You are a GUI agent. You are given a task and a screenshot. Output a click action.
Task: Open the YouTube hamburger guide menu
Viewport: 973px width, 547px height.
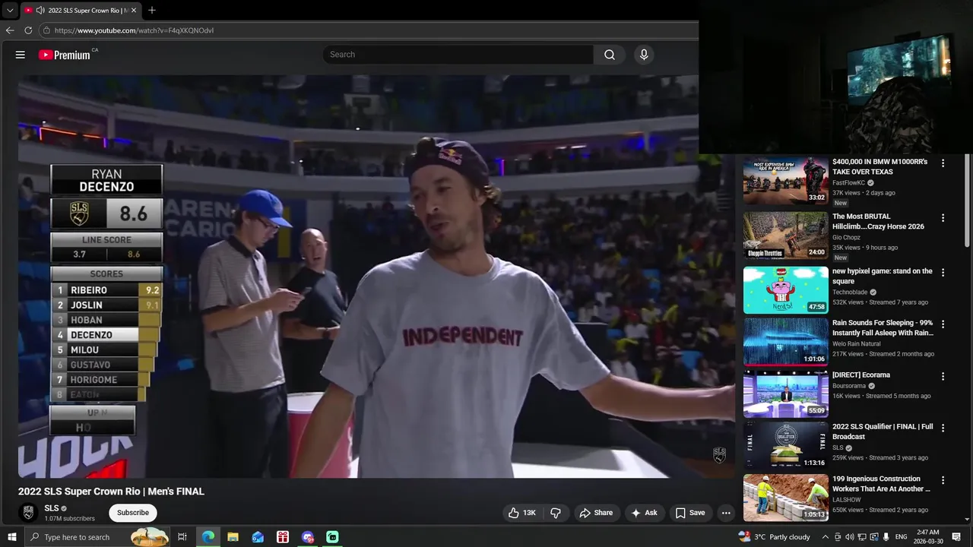(21, 55)
